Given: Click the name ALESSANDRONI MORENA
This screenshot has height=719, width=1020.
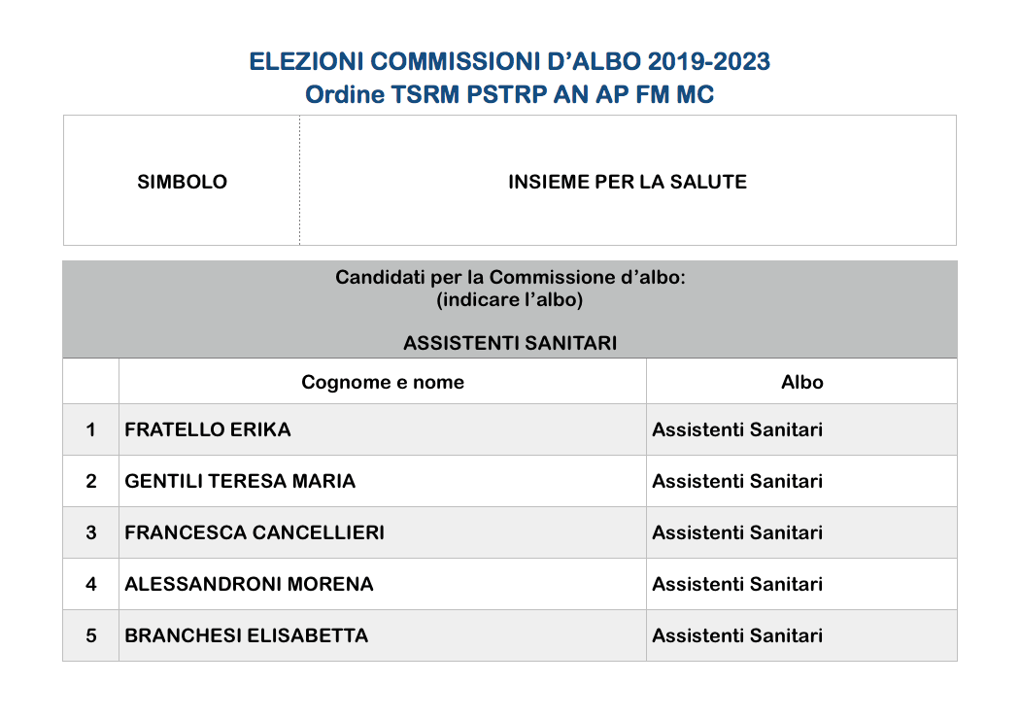Looking at the screenshot, I should tap(249, 584).
